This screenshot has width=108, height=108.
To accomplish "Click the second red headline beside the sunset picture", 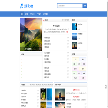I will coord(76,97).
